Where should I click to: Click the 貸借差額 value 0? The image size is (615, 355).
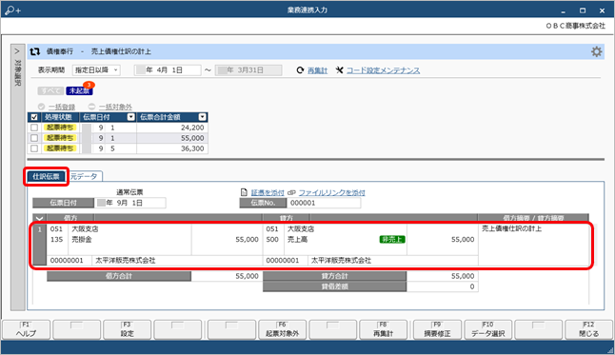pyautogui.click(x=442, y=286)
